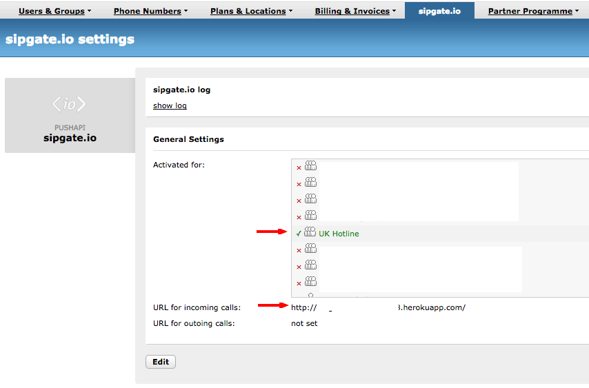Switch to the sipgate.io tab
Image resolution: width=589 pixels, height=388 pixels.
[439, 10]
